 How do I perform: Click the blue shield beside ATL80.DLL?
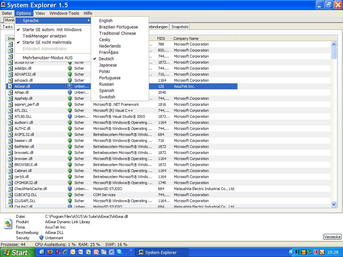(70, 116)
